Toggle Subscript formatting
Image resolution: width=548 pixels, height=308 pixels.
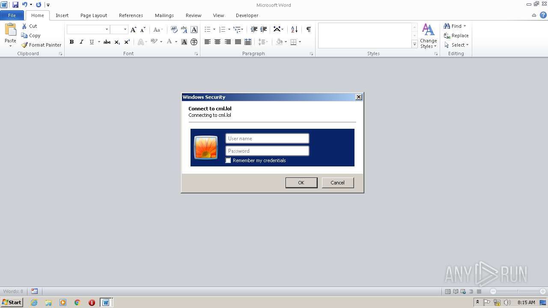pos(117,42)
